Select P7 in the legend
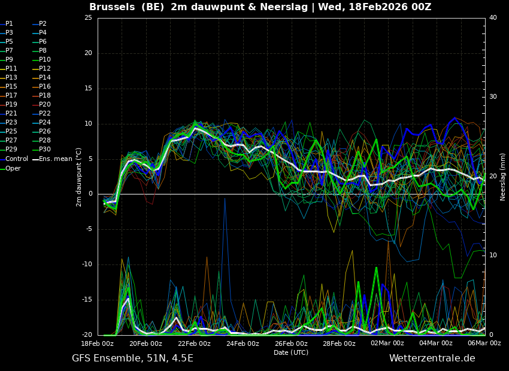509x371 pixels. point(7,51)
